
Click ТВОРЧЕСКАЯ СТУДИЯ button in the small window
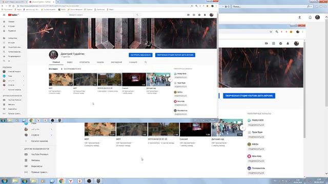(x=175, y=55)
